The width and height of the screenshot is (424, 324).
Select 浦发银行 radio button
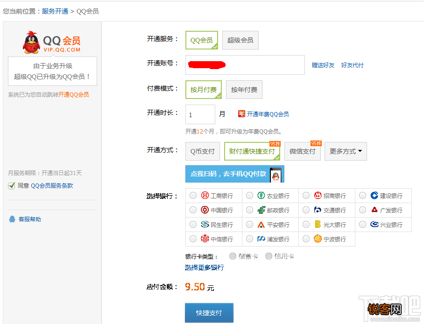point(249,239)
